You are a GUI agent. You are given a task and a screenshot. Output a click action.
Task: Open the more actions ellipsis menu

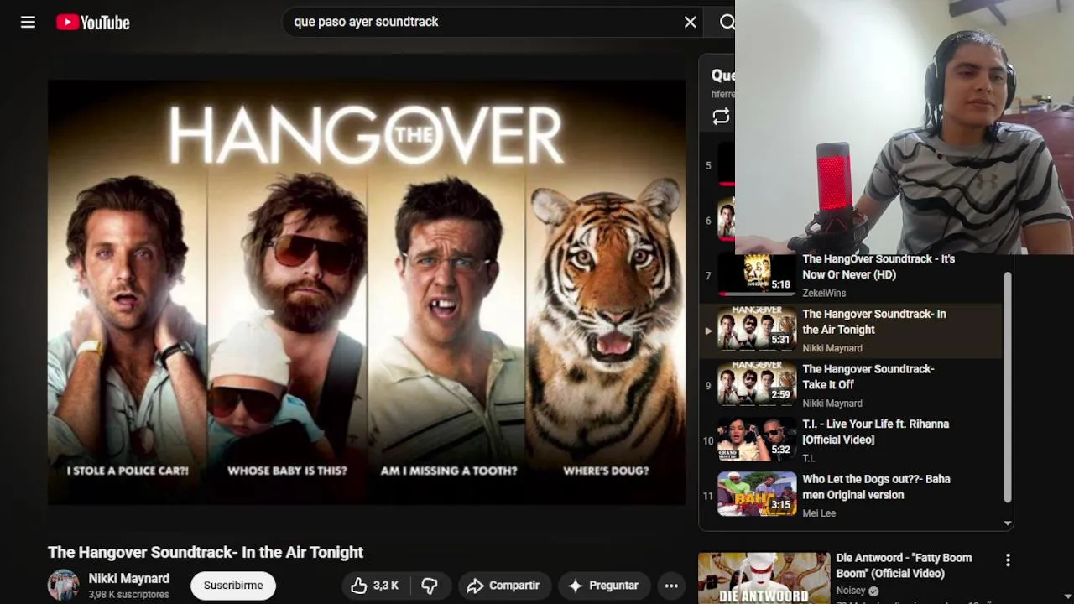click(x=671, y=586)
